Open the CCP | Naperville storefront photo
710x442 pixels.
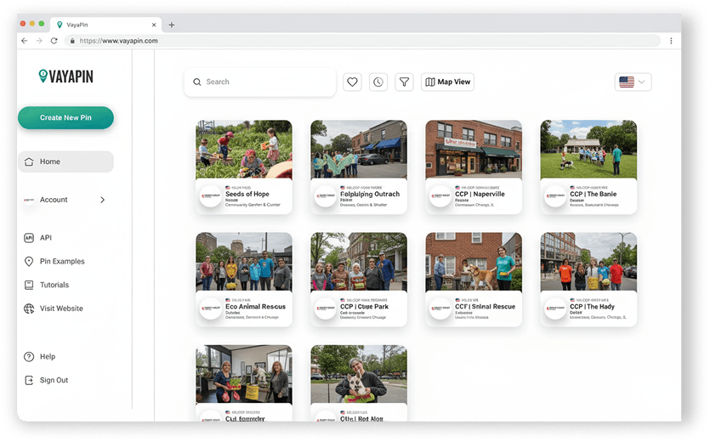[474, 150]
